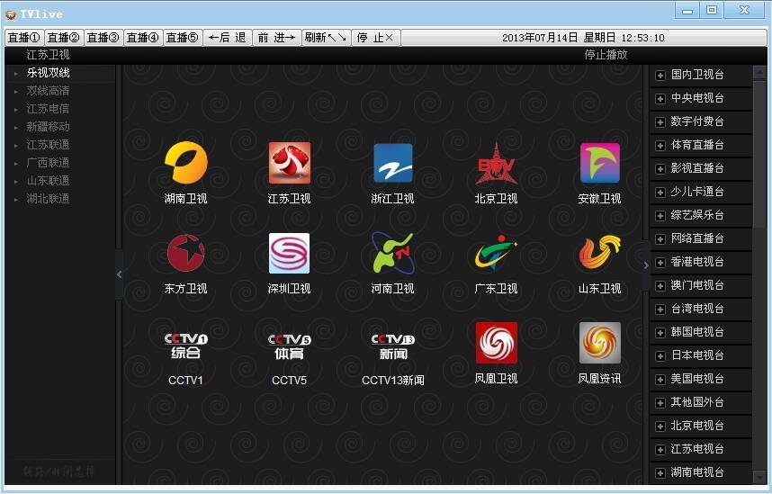The height and width of the screenshot is (494, 772).
Task: Expand the 国内卫视台 category
Action: click(660, 76)
